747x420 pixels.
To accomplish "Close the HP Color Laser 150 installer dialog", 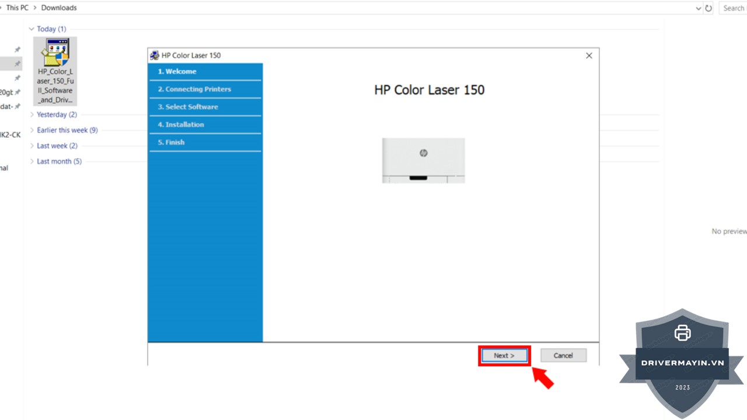I will 589,55.
